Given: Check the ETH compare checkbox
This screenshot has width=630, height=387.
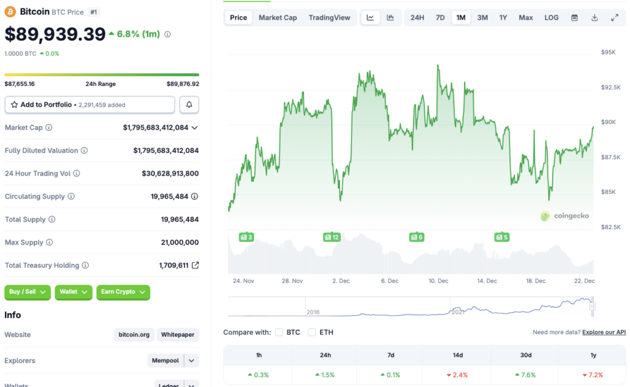Looking at the screenshot, I should [311, 332].
